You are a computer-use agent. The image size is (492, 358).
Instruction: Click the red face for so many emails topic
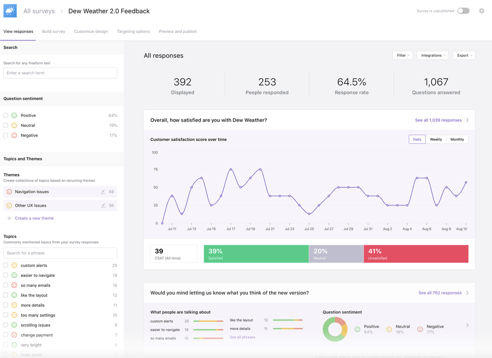pyautogui.click(x=14, y=285)
